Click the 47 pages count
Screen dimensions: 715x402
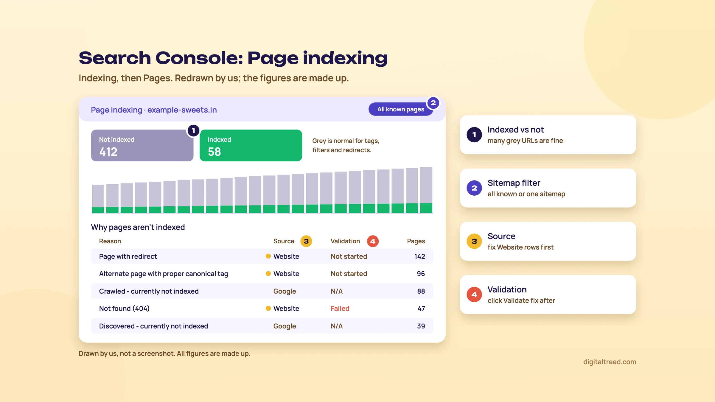tap(421, 308)
